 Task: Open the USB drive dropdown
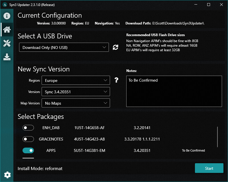[64, 47]
